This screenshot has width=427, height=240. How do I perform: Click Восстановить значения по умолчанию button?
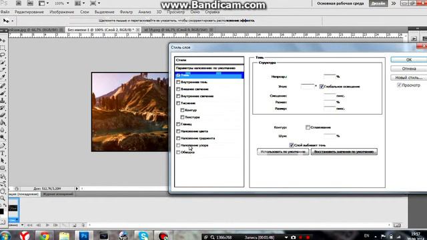coord(344,152)
